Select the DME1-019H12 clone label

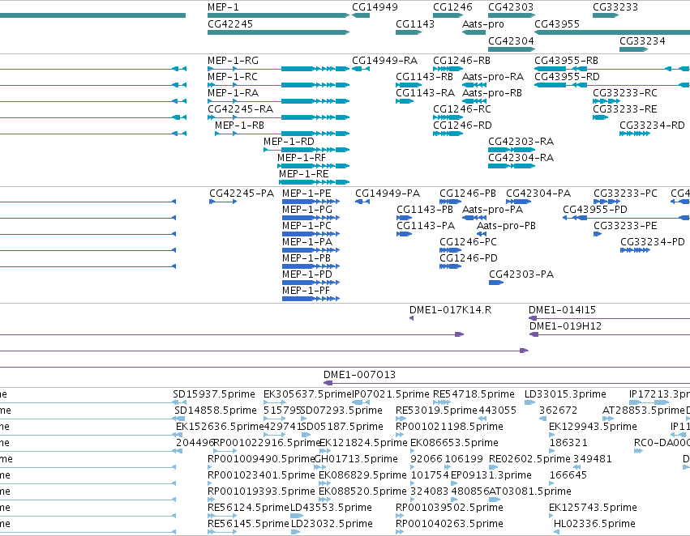click(x=565, y=326)
